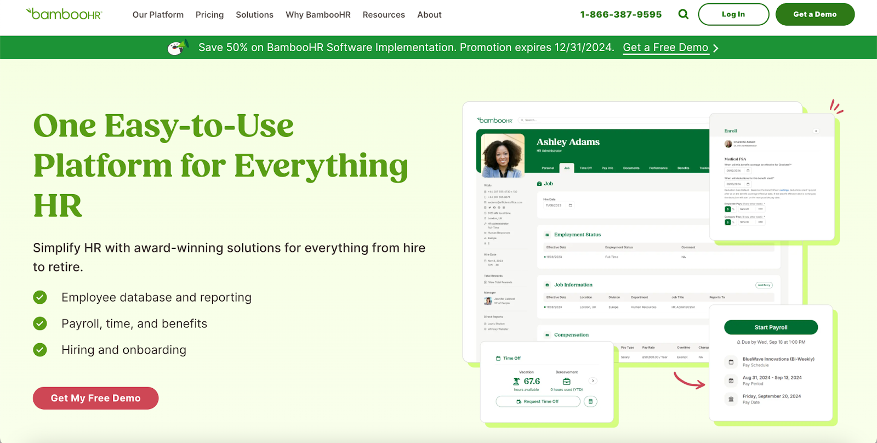
Task: Click the checkmark beside Payroll, time, and benefits
Action: tap(40, 323)
